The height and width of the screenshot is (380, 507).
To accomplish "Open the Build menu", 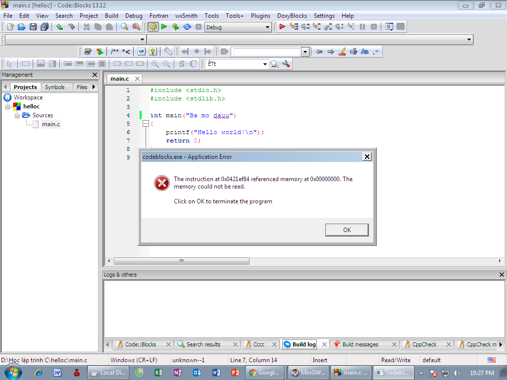I will 111,16.
